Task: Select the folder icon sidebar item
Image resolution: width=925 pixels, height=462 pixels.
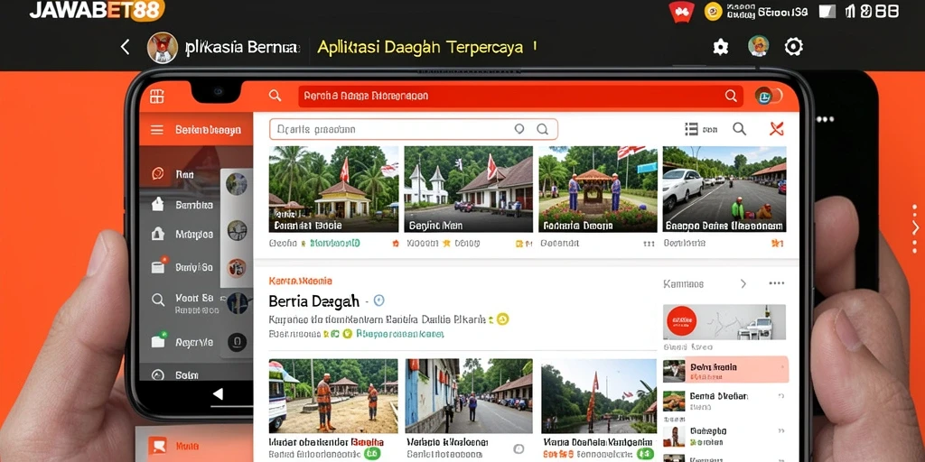Action: pyautogui.click(x=158, y=340)
